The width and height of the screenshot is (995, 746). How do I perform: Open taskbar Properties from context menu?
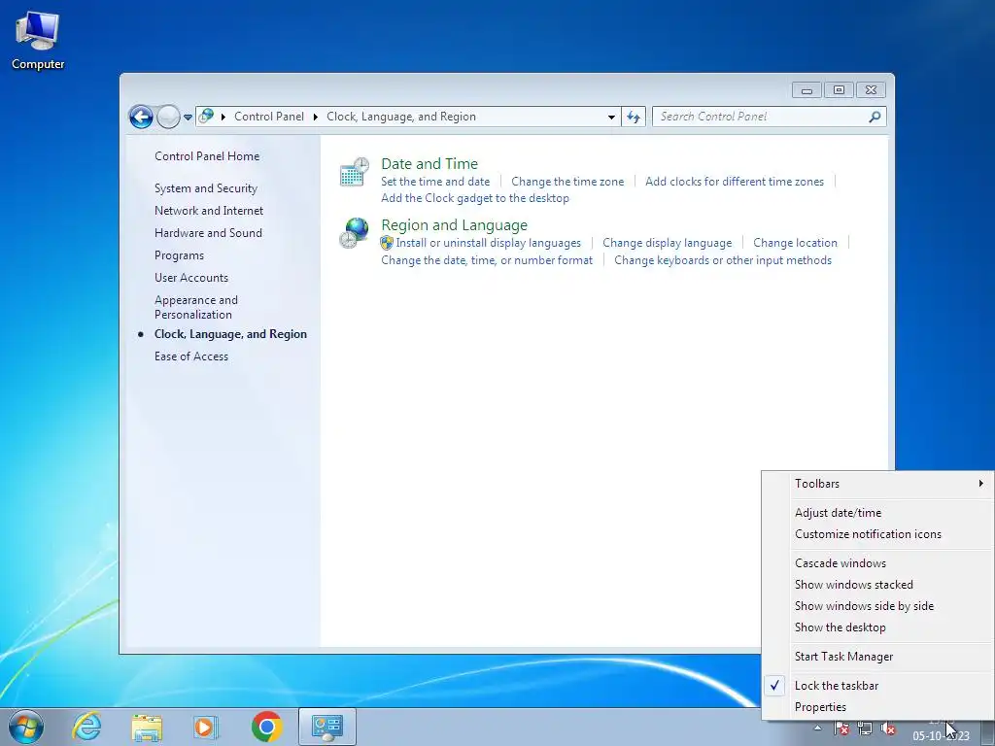(x=820, y=707)
